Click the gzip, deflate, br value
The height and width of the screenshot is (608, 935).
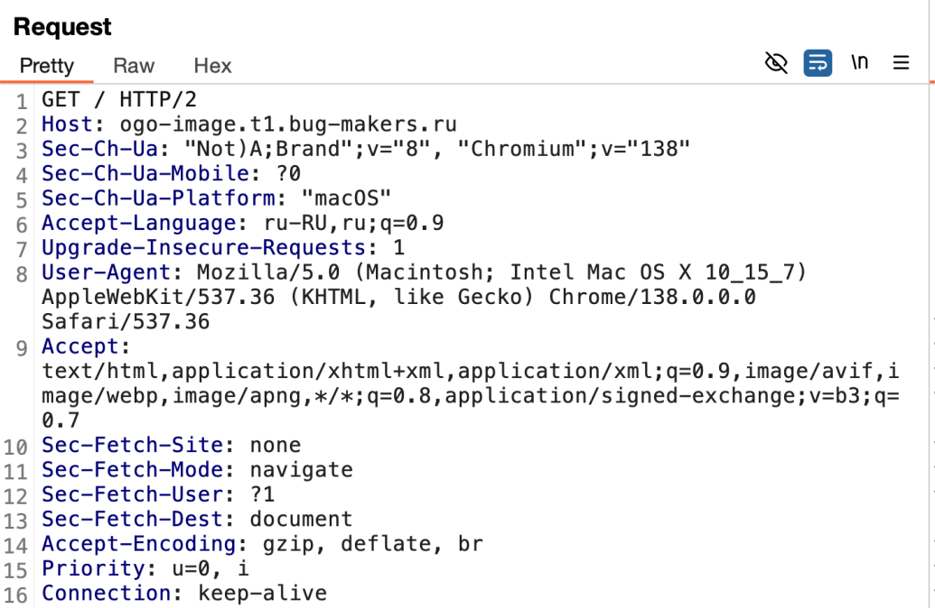click(373, 544)
